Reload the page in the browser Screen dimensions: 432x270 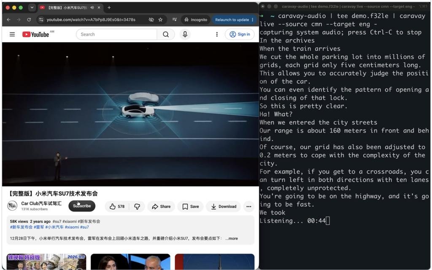(29, 19)
